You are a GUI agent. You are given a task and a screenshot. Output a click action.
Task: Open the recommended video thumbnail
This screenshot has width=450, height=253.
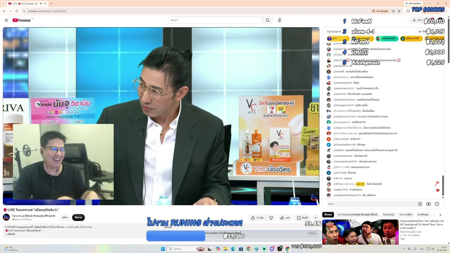click(x=360, y=232)
